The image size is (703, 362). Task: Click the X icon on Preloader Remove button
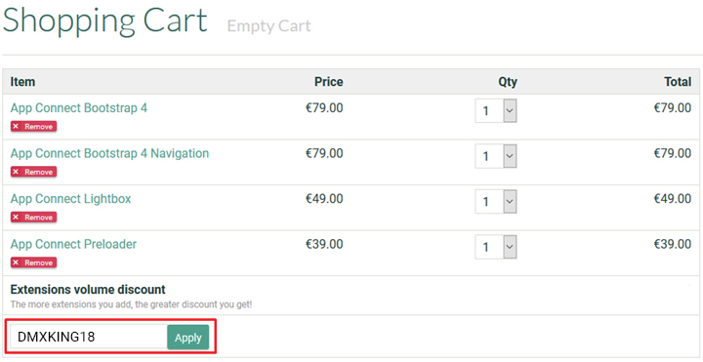[16, 262]
